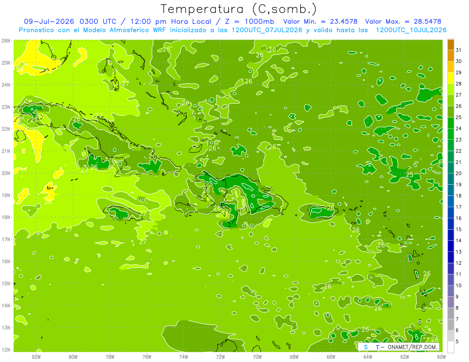Viewport: 469px width, 362px height.
Task: Click the '74W' longitude axis label
Action: (184, 356)
